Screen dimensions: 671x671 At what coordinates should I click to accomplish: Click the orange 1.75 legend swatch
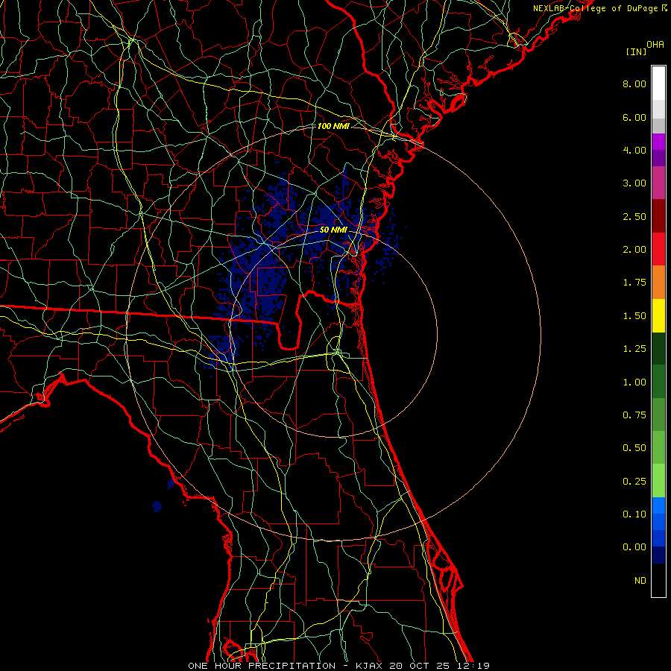coord(658,282)
